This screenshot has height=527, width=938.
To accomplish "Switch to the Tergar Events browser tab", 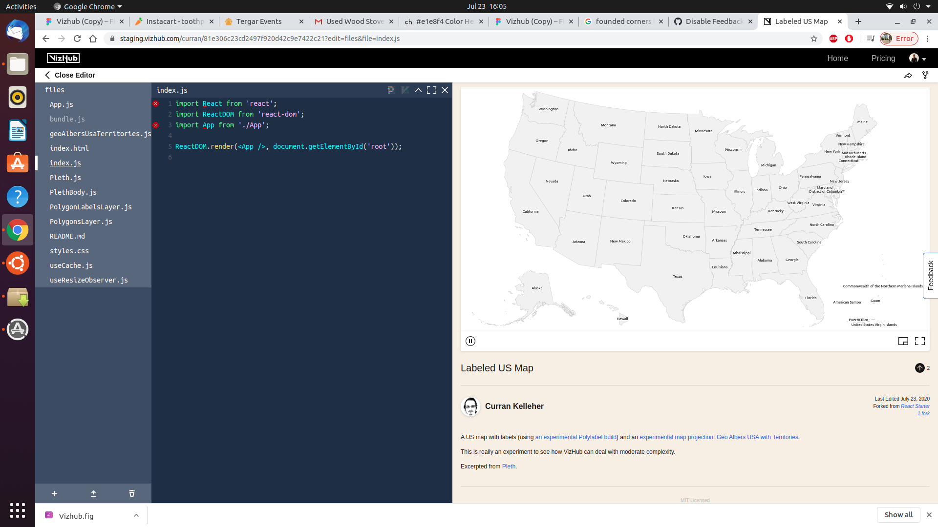I will (259, 21).
